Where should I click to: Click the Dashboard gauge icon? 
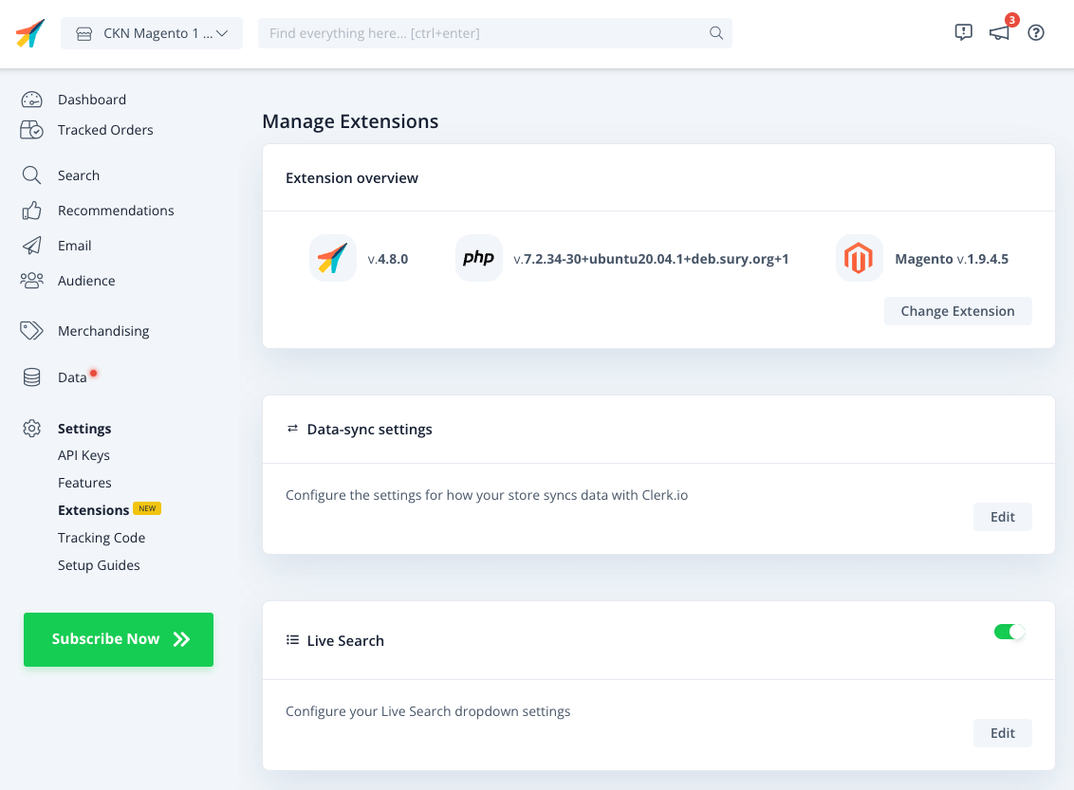(x=31, y=100)
